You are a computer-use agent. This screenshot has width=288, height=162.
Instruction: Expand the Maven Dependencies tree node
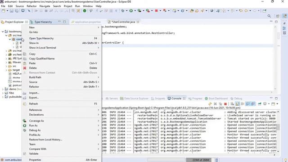coord(6,62)
